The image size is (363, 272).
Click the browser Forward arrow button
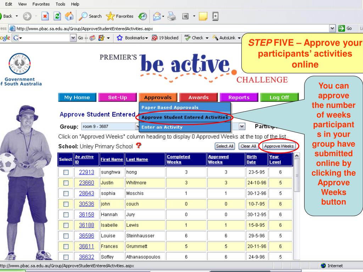[x=27, y=16]
